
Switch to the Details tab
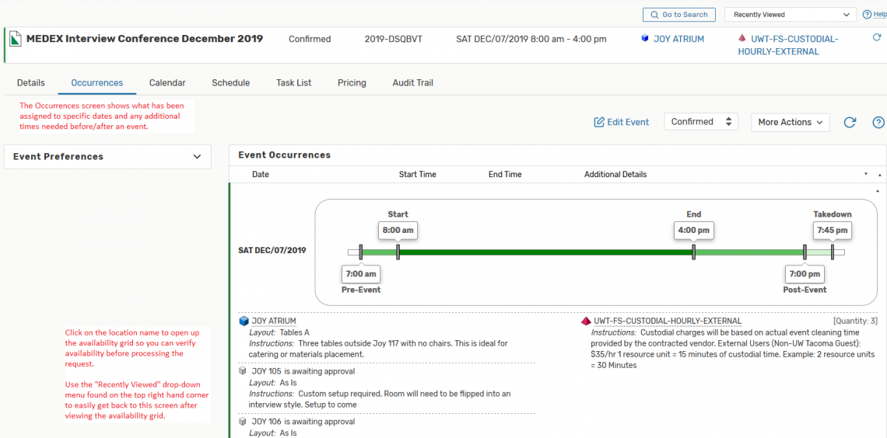point(31,83)
